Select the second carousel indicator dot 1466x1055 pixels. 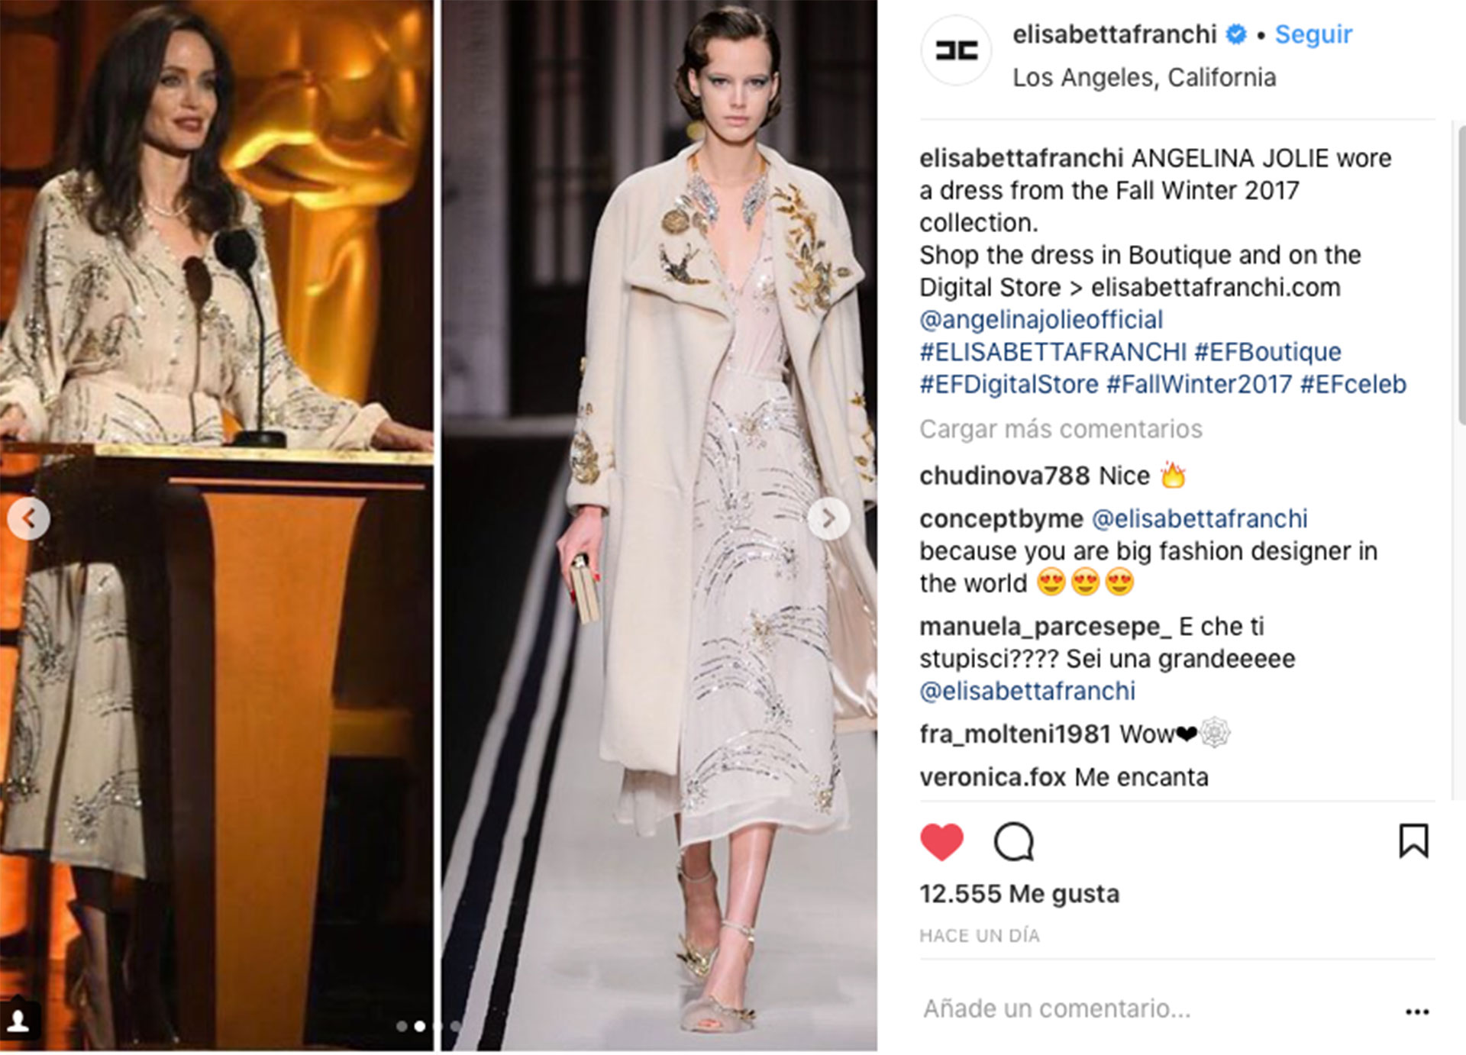coord(419,1027)
